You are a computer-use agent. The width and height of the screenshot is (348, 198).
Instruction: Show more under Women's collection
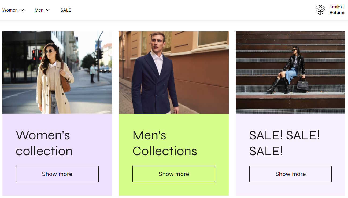(57, 174)
